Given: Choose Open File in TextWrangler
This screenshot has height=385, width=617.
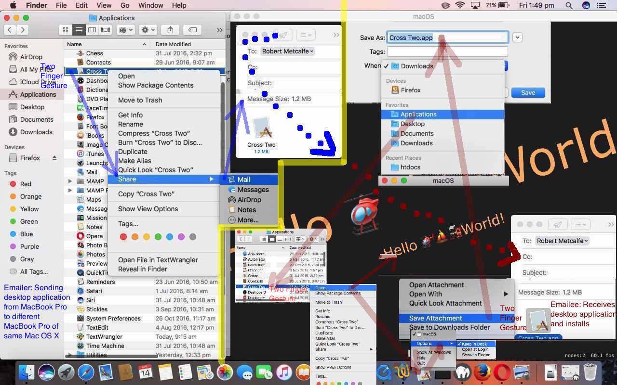Looking at the screenshot, I should point(158,260).
